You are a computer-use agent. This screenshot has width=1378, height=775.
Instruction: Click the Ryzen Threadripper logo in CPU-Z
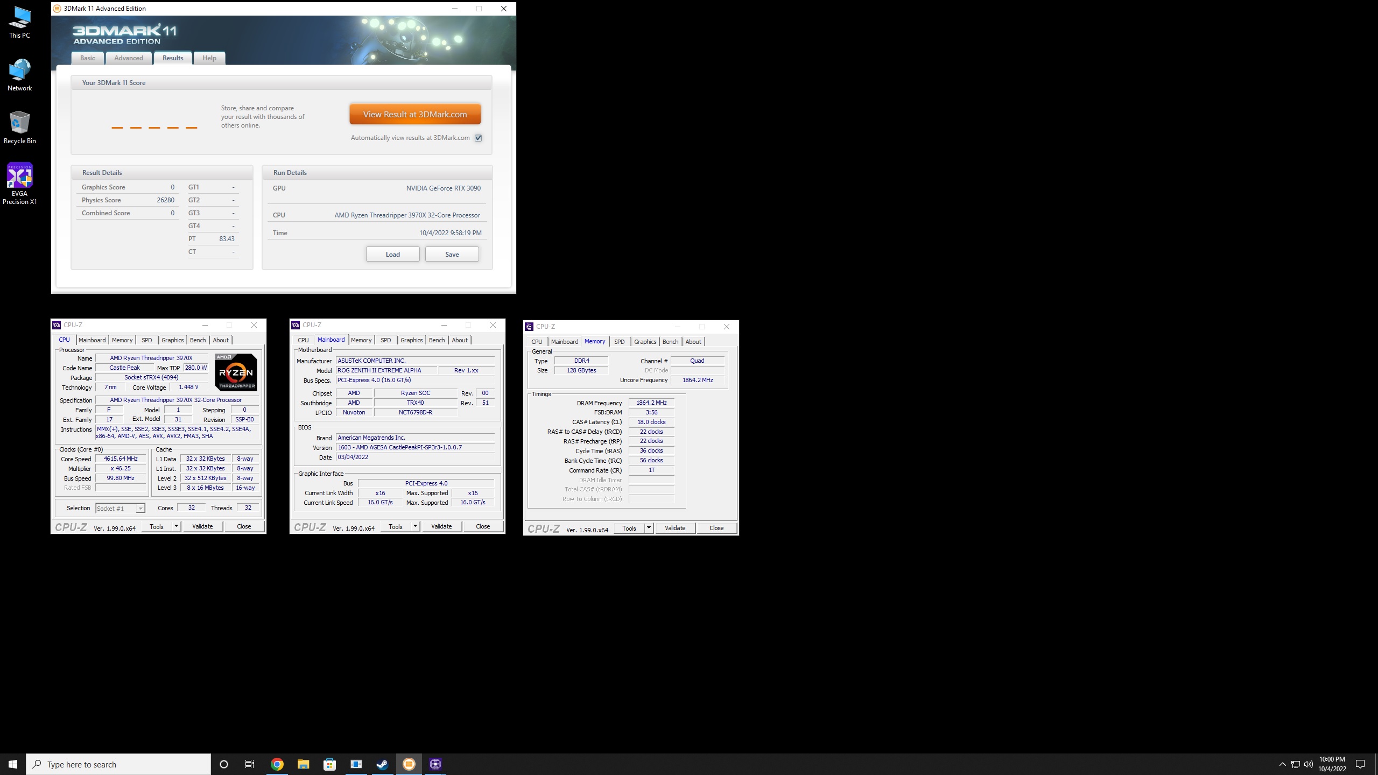click(x=236, y=372)
